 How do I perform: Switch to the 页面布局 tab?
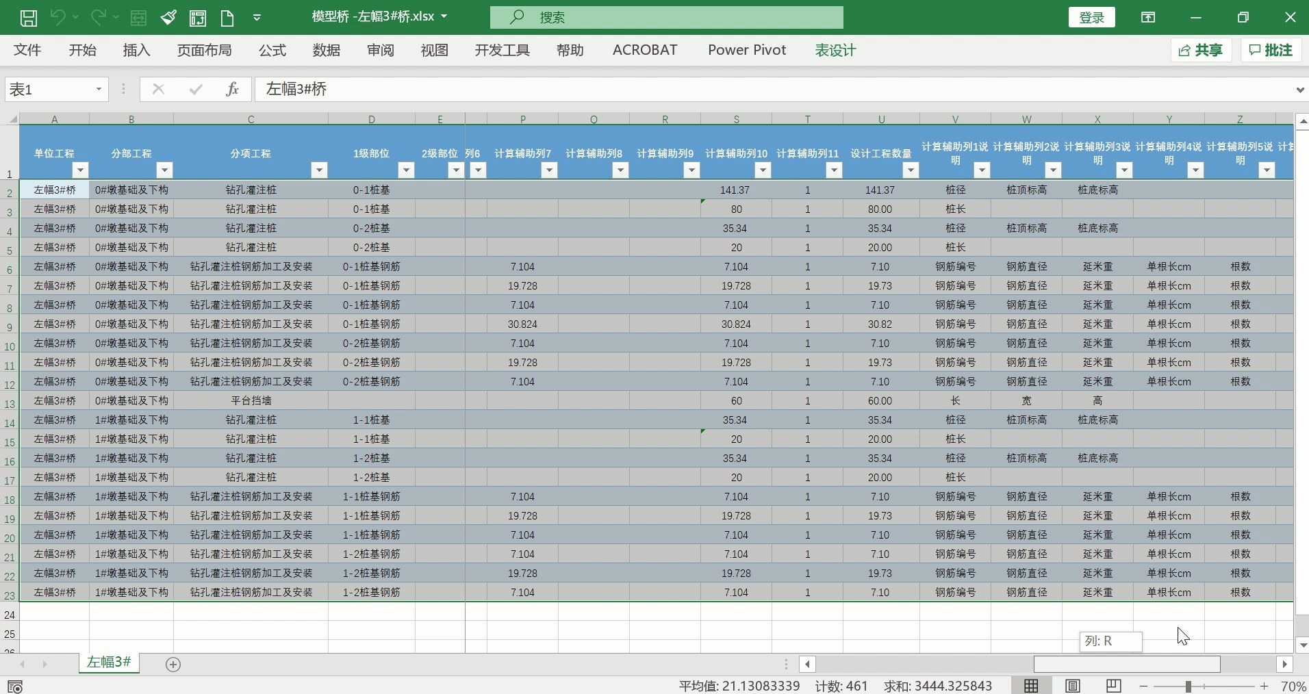(204, 50)
